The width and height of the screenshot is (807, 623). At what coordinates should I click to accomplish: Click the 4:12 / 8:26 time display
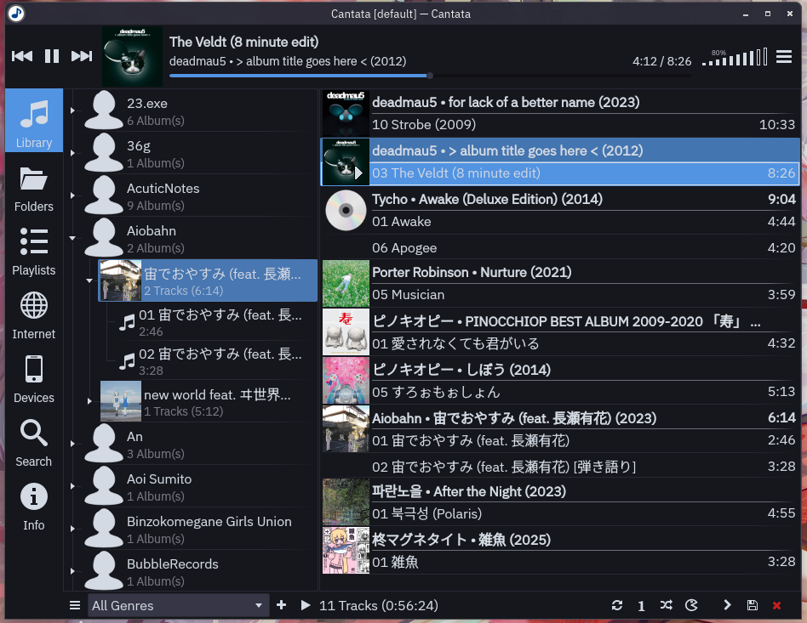tap(662, 61)
